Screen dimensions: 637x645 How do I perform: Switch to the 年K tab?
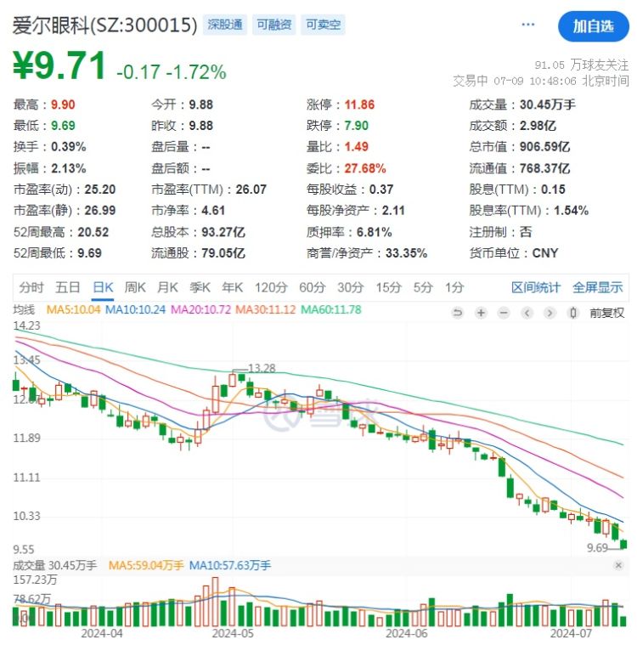pos(233,287)
